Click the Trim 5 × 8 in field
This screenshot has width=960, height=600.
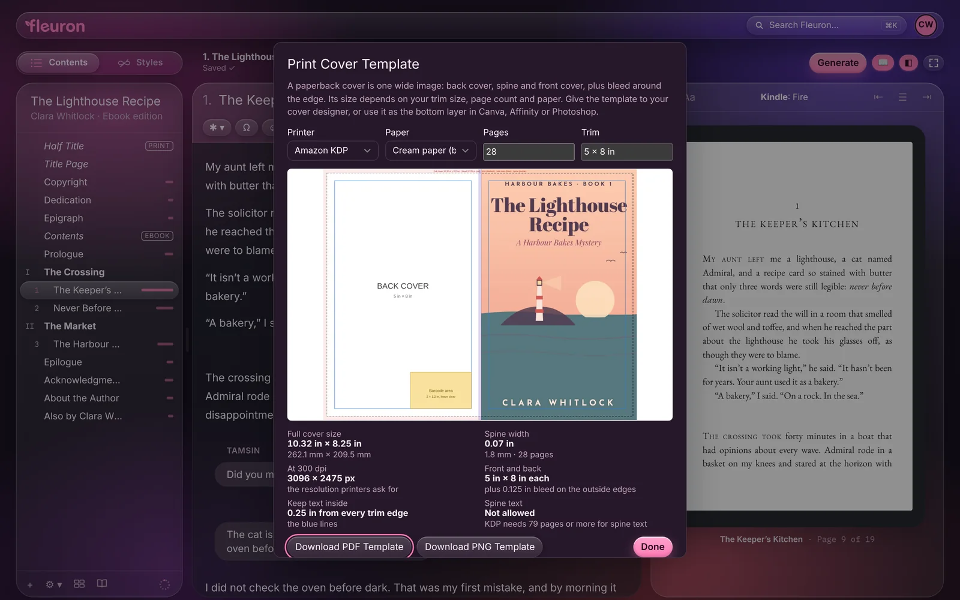(x=626, y=152)
